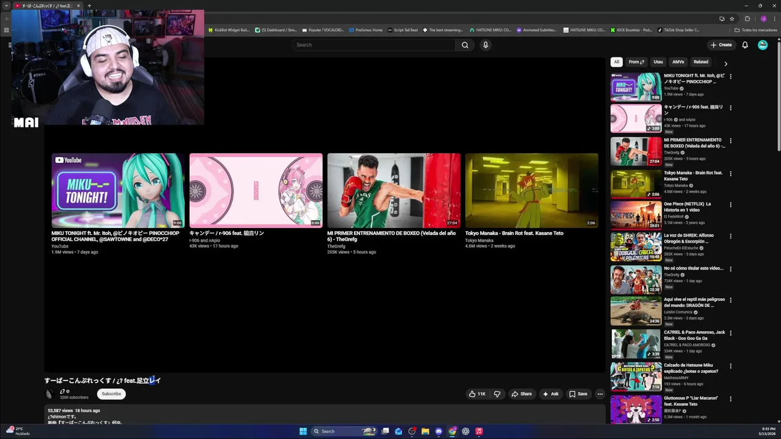This screenshot has width=781, height=439.
Task: Select the All filter chip
Action: coord(616,62)
